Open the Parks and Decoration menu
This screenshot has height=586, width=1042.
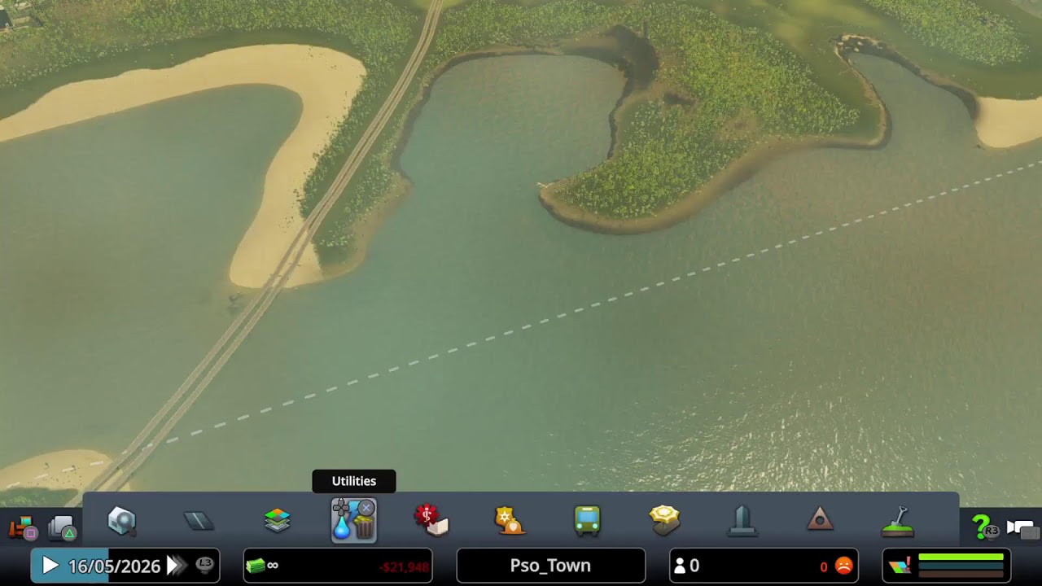coord(664,520)
